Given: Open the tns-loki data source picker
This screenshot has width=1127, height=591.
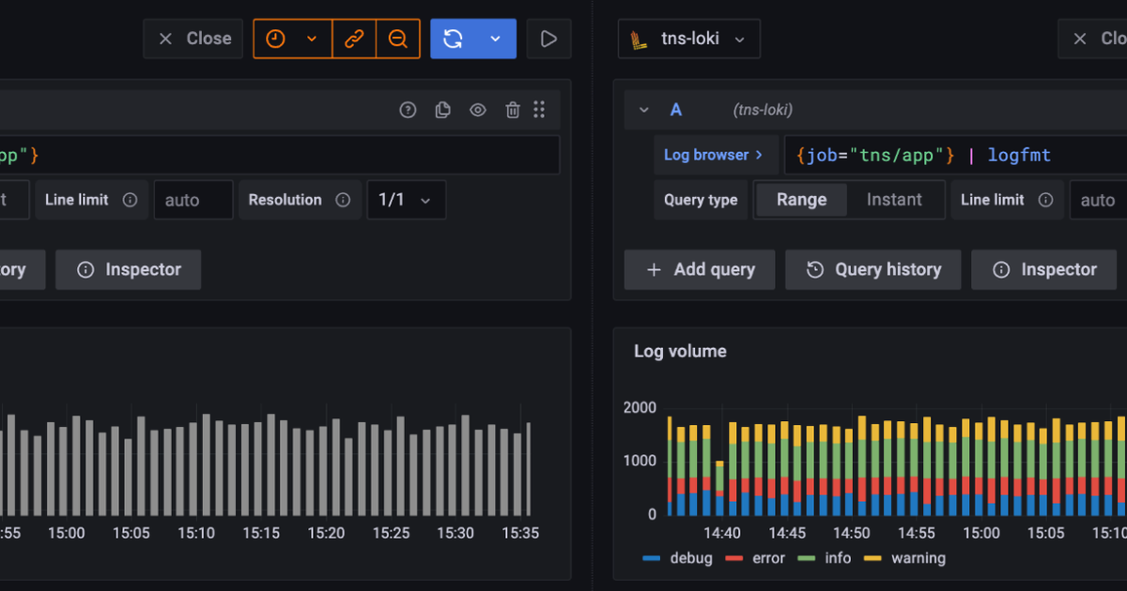Looking at the screenshot, I should pyautogui.click(x=689, y=38).
